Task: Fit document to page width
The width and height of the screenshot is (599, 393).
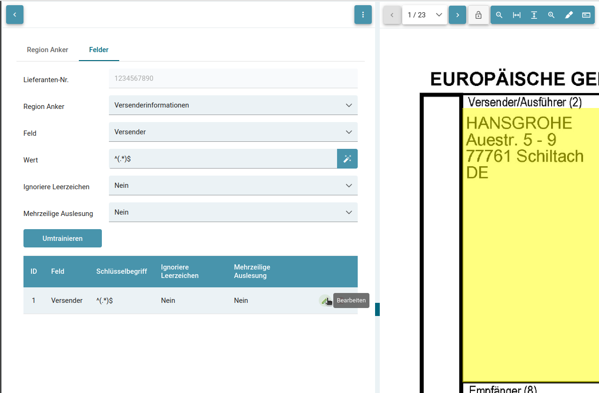Action: [x=516, y=15]
